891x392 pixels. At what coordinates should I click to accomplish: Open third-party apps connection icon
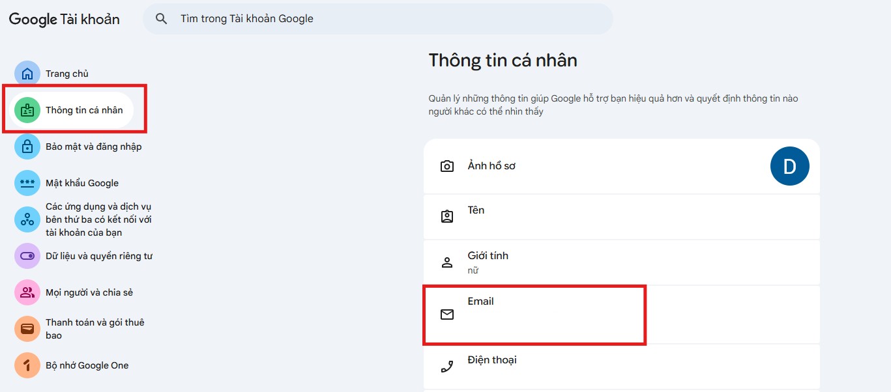point(27,219)
